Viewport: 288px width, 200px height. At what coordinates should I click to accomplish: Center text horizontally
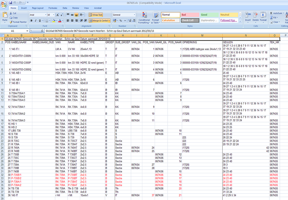[x=72, y=21]
